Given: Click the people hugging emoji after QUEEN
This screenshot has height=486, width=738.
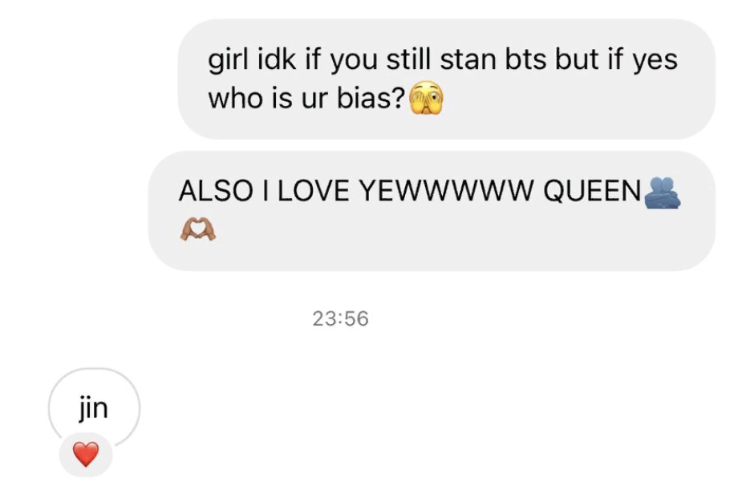Looking at the screenshot, I should (x=661, y=193).
